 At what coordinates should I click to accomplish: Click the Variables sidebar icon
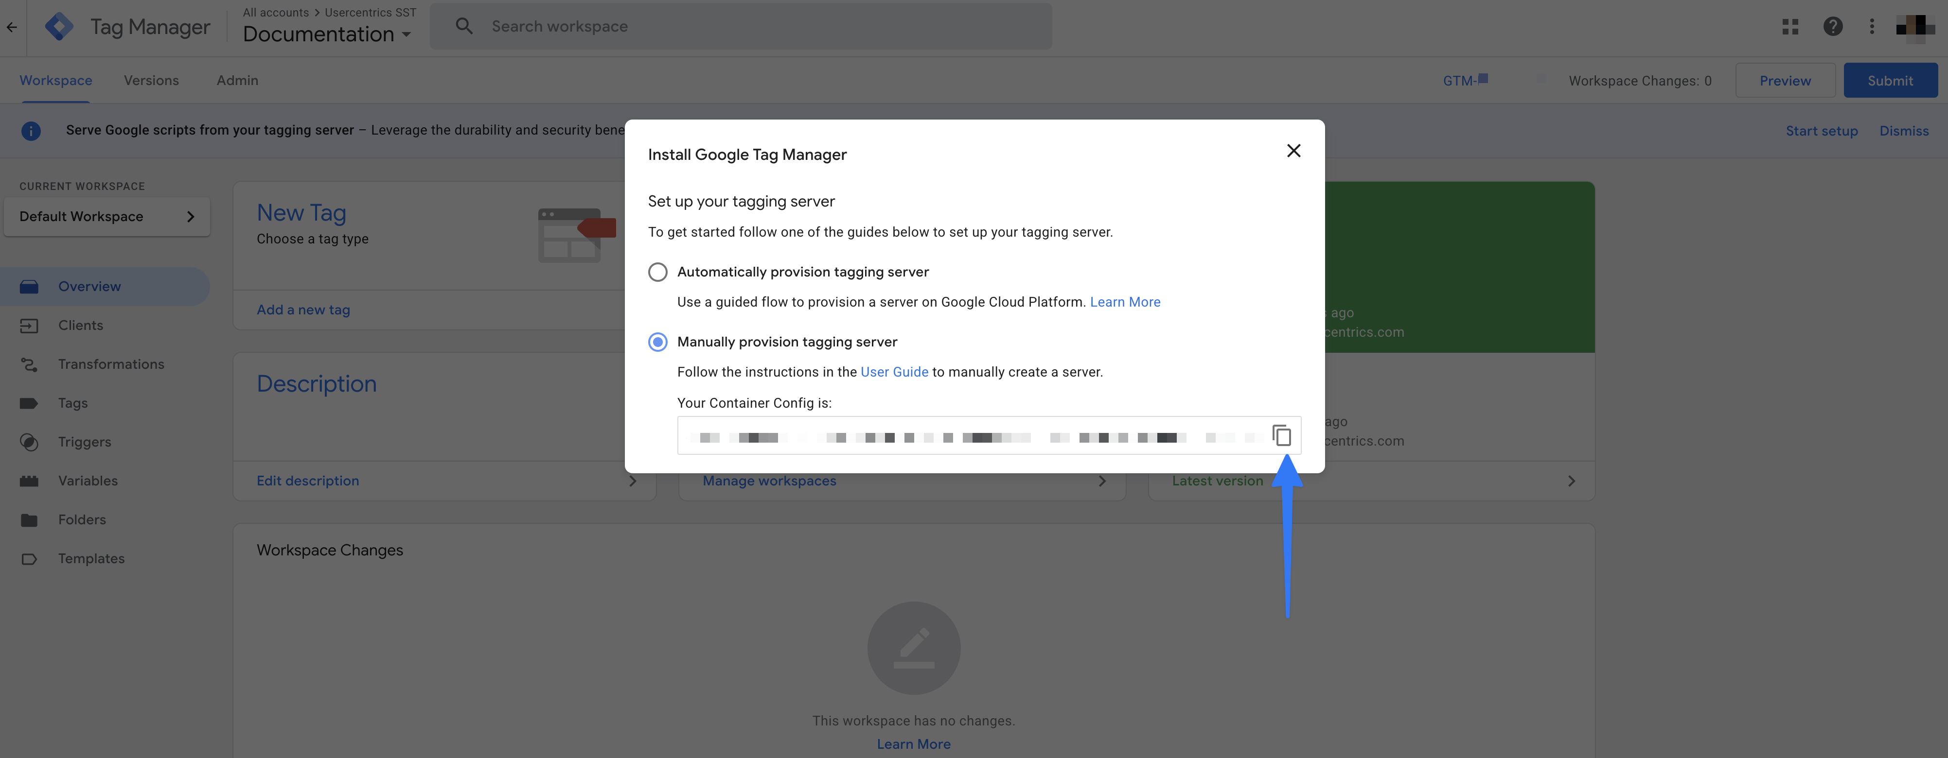pos(29,481)
